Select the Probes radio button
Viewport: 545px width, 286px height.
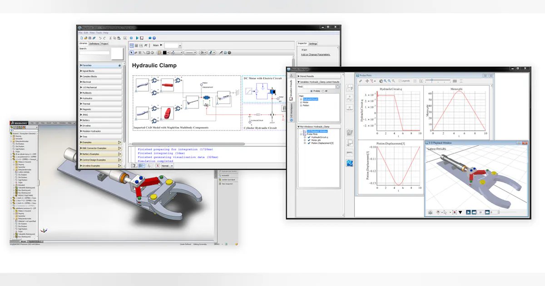(x=311, y=91)
